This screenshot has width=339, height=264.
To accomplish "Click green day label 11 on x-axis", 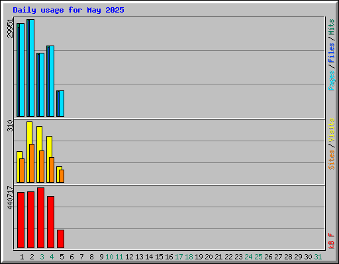I will [x=119, y=257].
